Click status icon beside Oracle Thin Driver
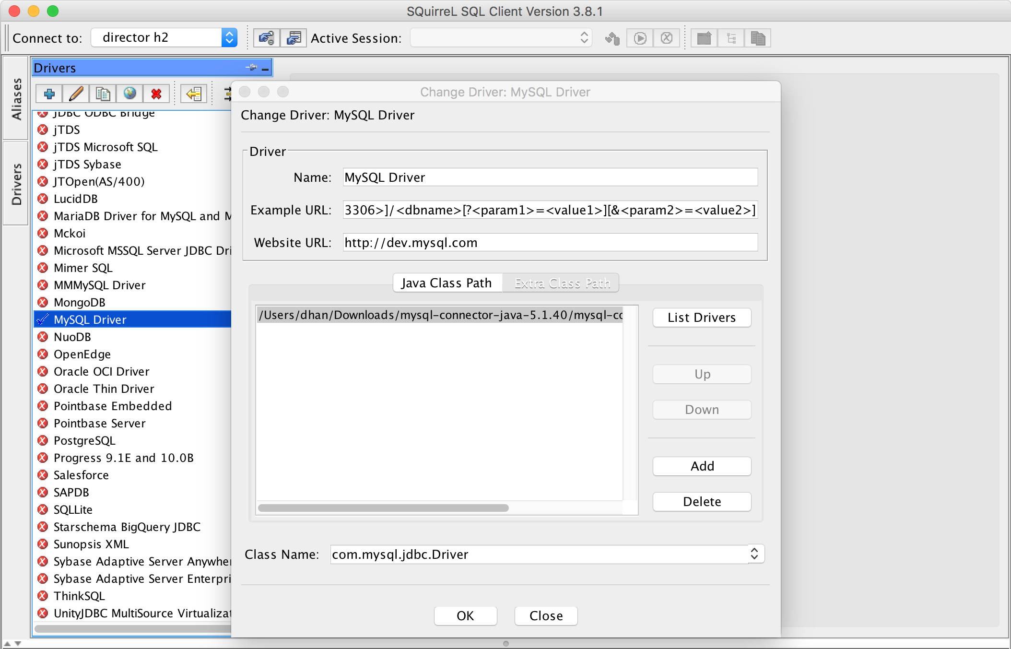Screen dimensions: 1011x649 coord(43,389)
